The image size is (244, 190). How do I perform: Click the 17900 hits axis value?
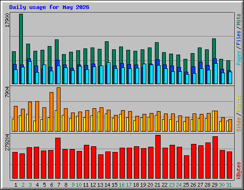point(7,20)
